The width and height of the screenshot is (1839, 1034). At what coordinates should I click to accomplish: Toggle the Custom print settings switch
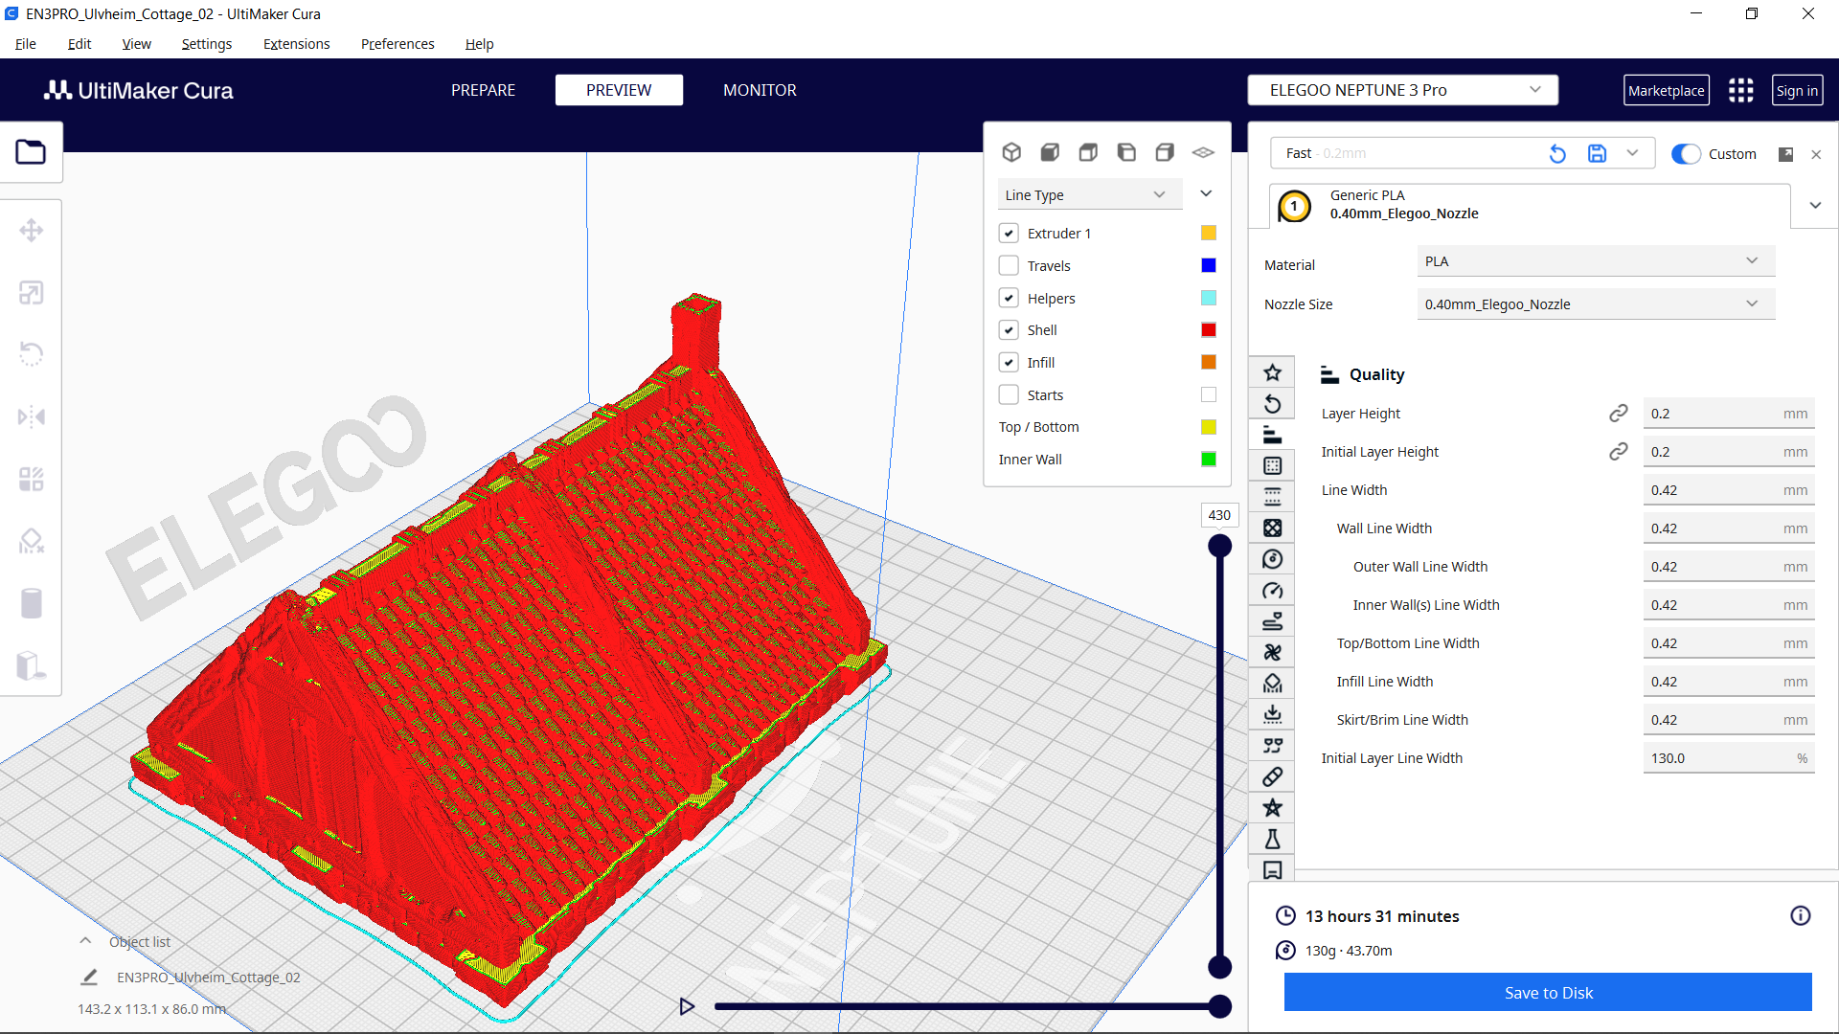pyautogui.click(x=1685, y=153)
